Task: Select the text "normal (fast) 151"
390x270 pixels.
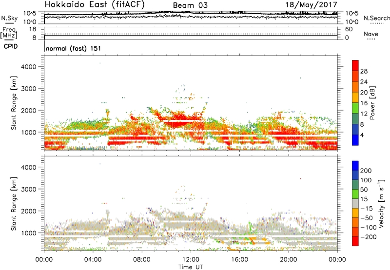Action: pyautogui.click(x=74, y=48)
